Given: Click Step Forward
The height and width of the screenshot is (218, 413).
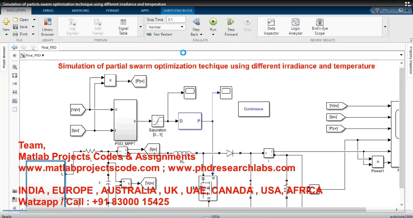Looking at the screenshot, I should click(x=231, y=27).
